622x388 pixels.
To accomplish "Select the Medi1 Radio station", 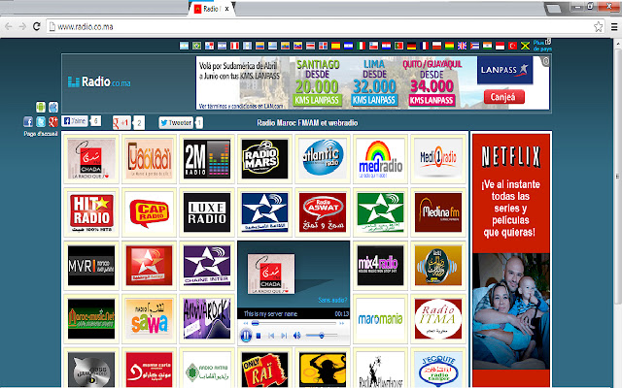I will click(x=438, y=159).
